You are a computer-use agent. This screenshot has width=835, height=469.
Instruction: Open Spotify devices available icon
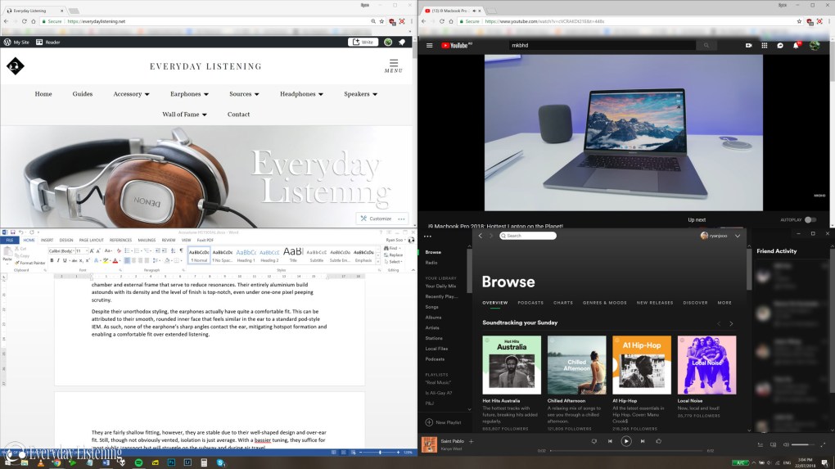[x=774, y=444]
